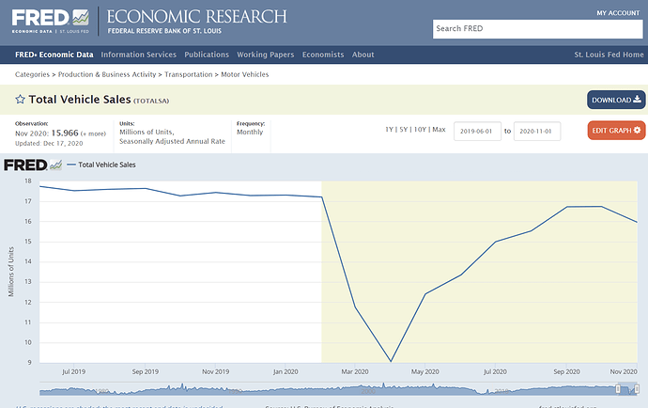
Task: Open the Economists page
Action: coord(324,55)
